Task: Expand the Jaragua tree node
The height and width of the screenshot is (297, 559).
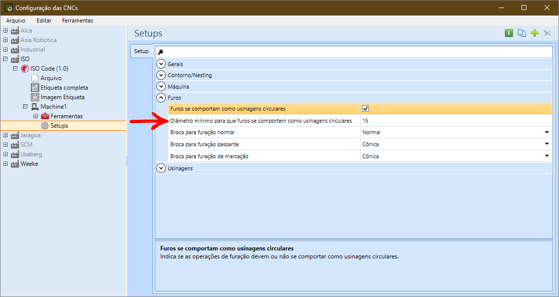Action: click(5, 135)
